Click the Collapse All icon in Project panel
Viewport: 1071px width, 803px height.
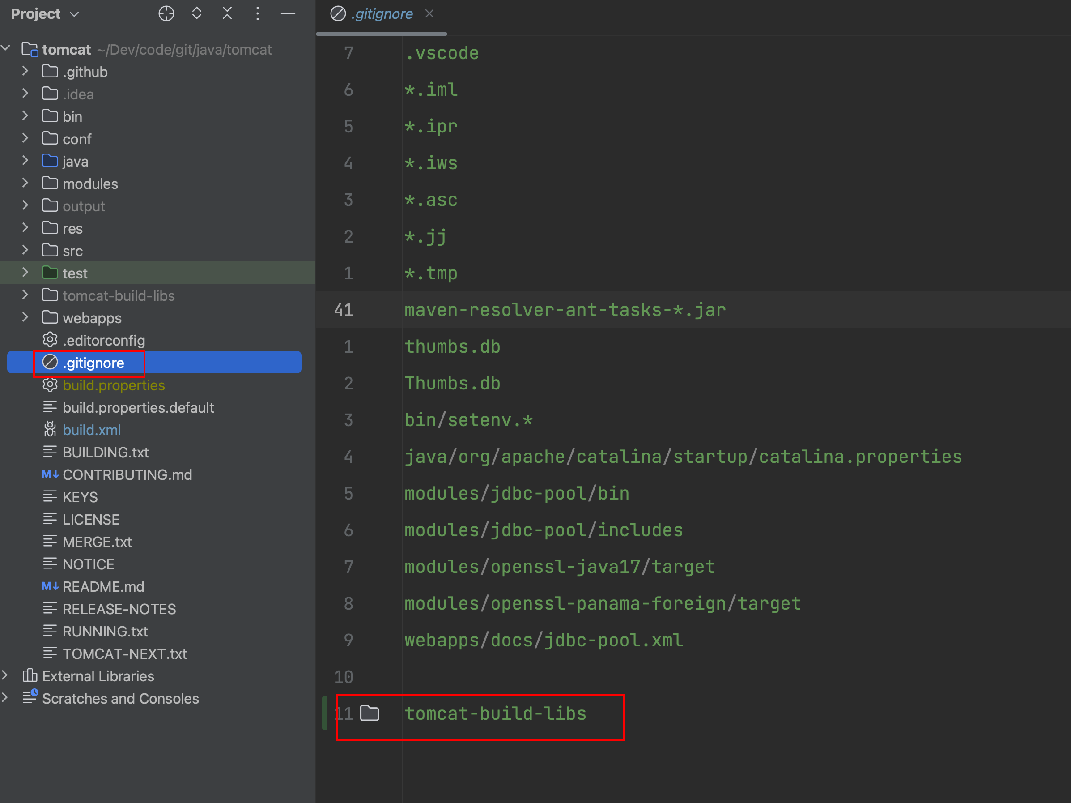tap(227, 13)
